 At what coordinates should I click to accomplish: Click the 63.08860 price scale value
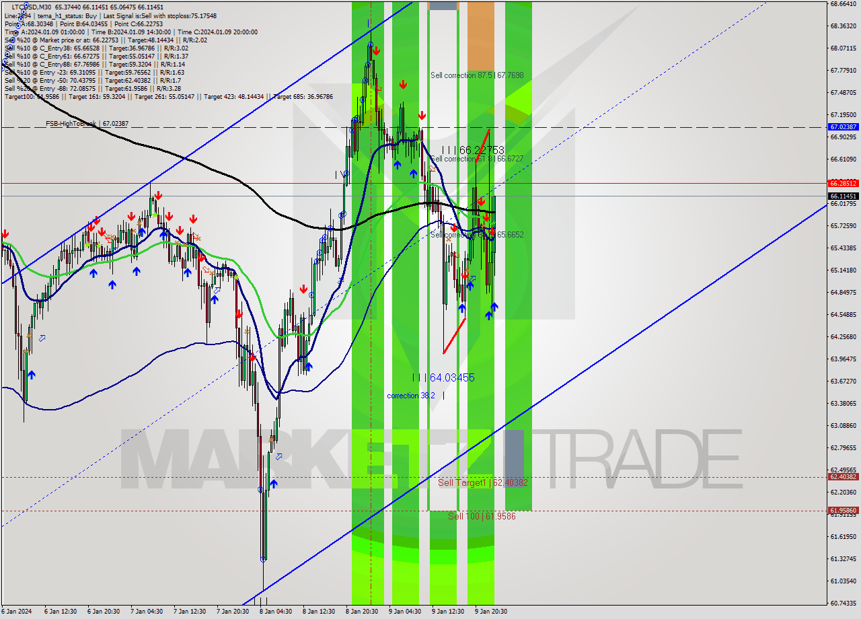click(844, 425)
